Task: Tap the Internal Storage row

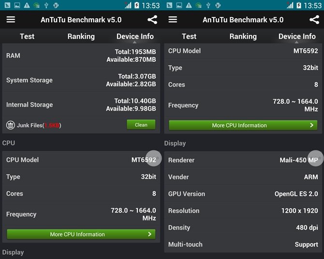Action: click(x=81, y=105)
